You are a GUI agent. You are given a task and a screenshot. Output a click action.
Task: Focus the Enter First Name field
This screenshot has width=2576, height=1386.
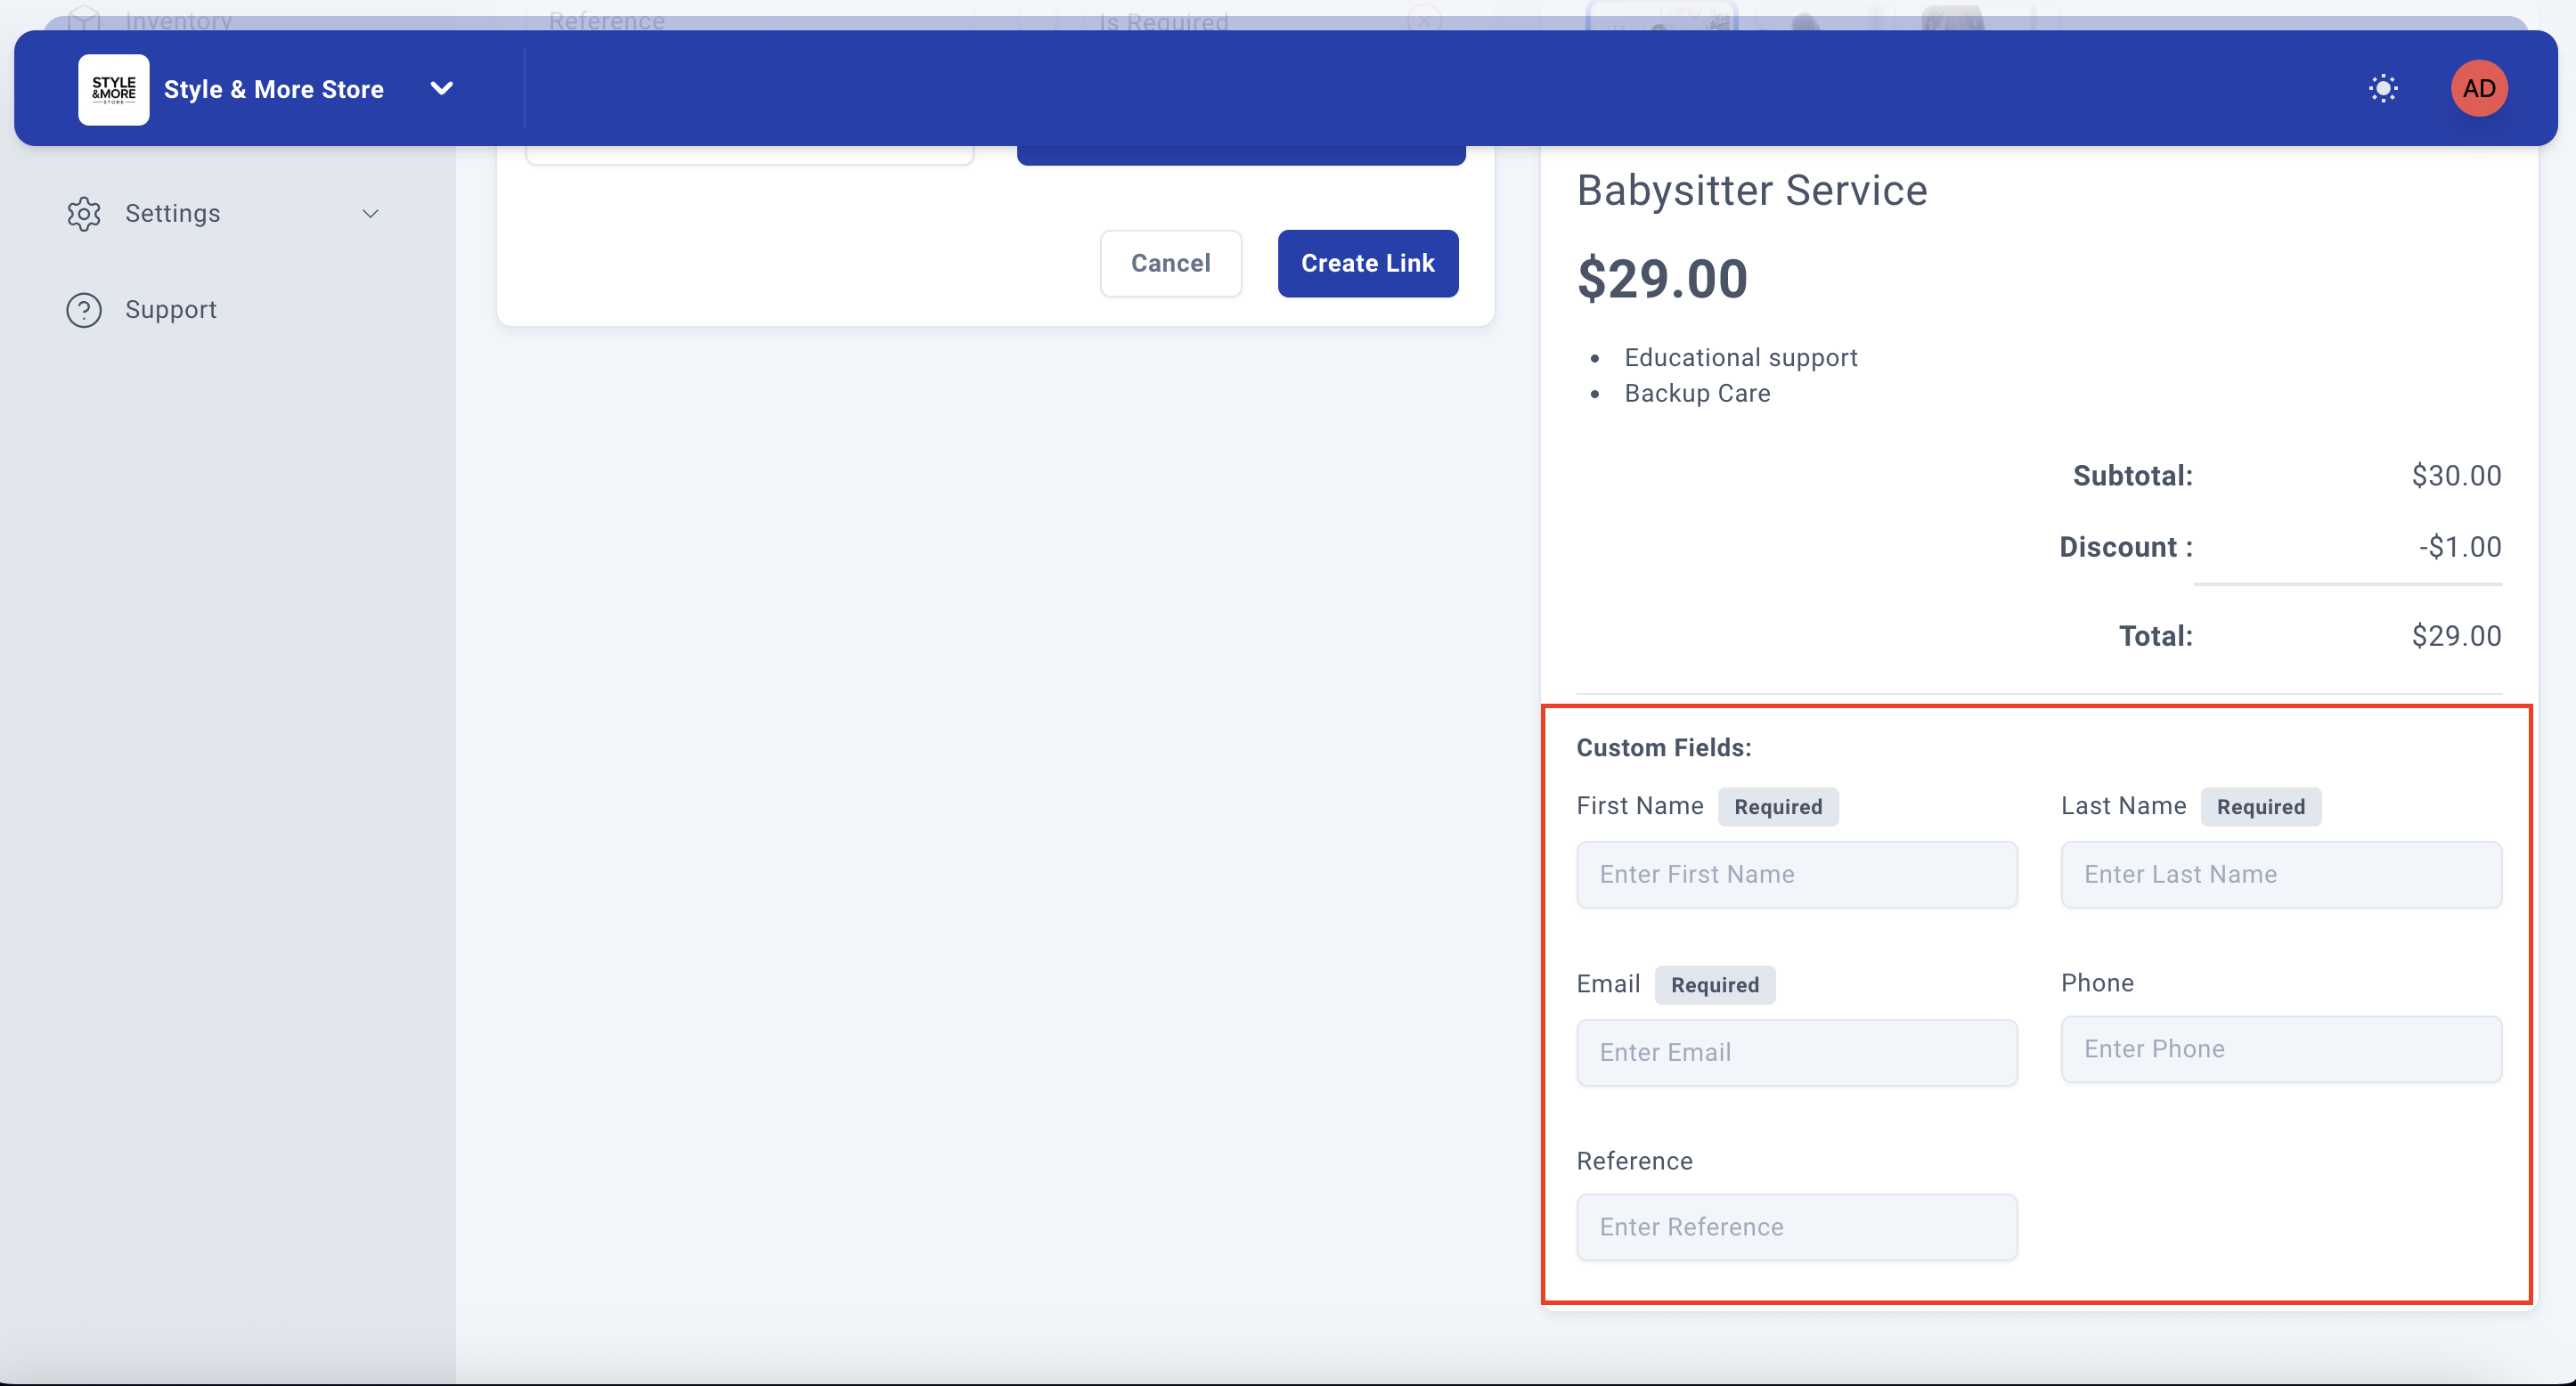[x=1796, y=874]
